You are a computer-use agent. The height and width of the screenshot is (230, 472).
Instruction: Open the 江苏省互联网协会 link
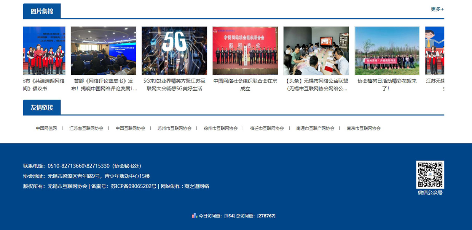click(x=86, y=128)
